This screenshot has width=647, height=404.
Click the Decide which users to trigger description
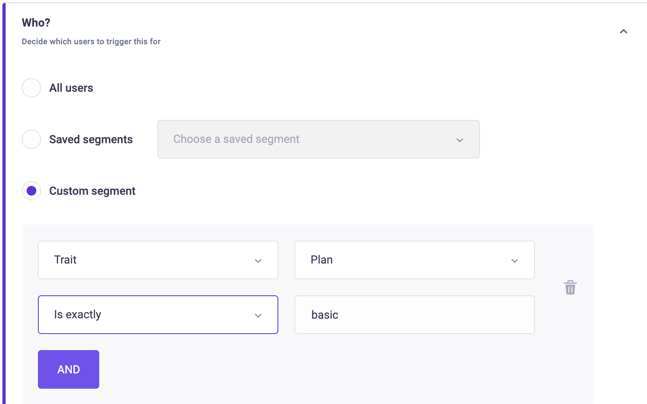[91, 41]
